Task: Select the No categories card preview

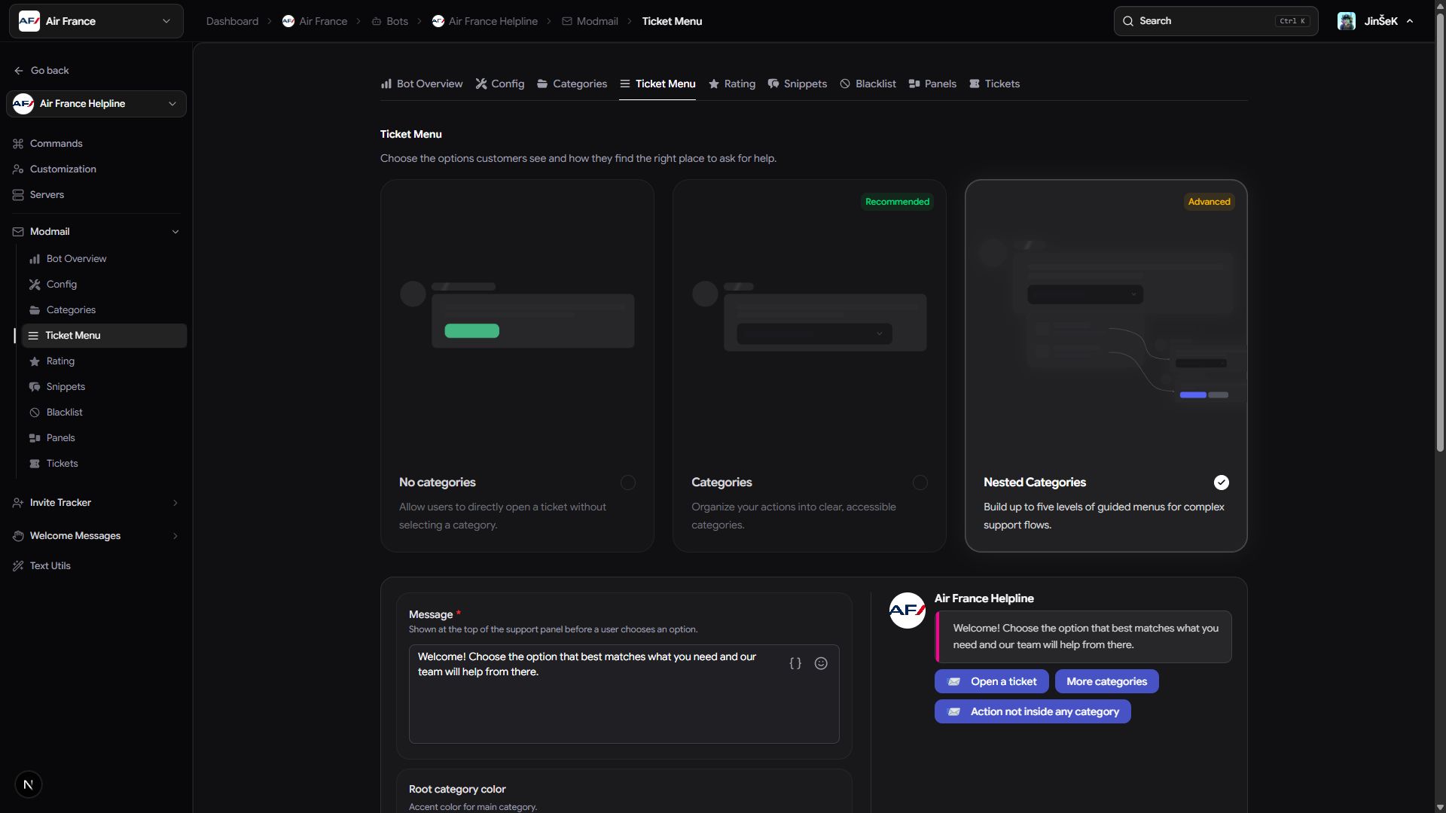Action: point(517,315)
